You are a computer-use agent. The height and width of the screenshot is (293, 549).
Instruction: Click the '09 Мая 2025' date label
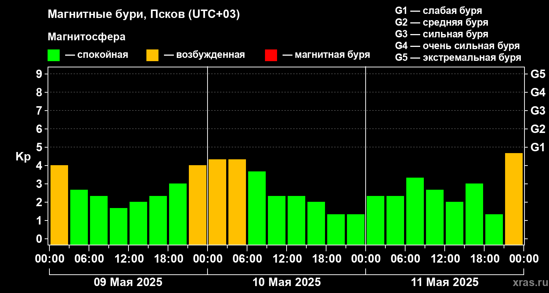(128, 282)
